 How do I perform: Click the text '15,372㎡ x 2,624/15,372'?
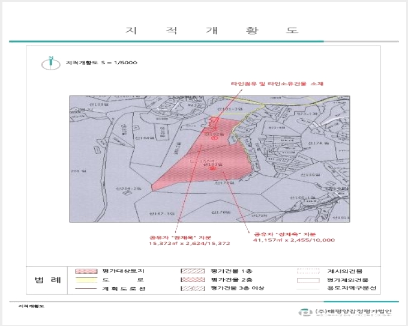tap(190, 244)
